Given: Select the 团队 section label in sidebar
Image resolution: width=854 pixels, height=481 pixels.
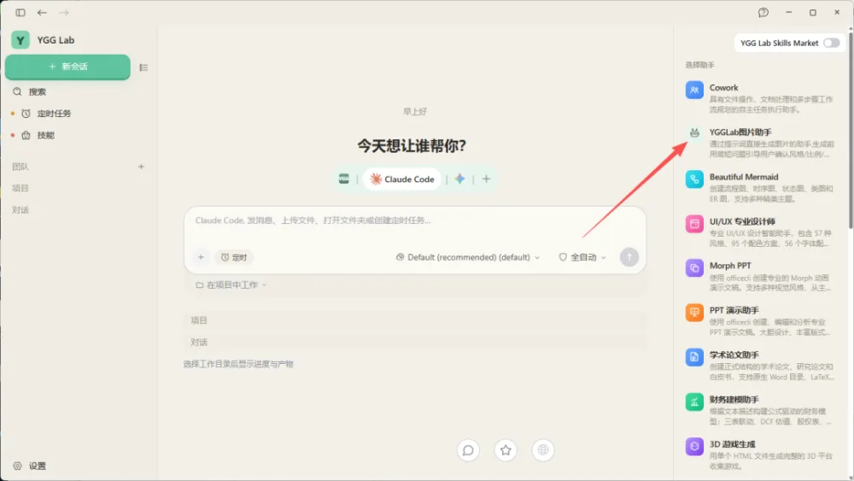Looking at the screenshot, I should [20, 167].
